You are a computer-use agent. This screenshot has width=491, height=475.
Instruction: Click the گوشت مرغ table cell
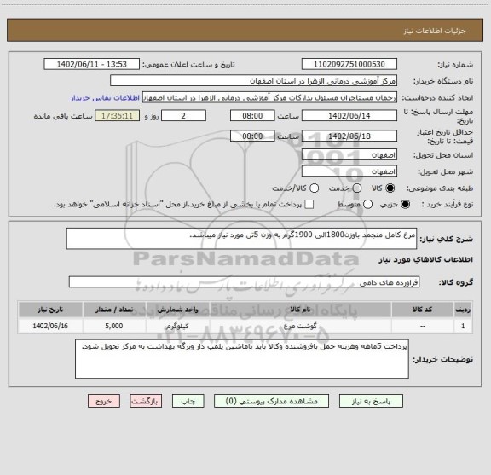coord(300,326)
